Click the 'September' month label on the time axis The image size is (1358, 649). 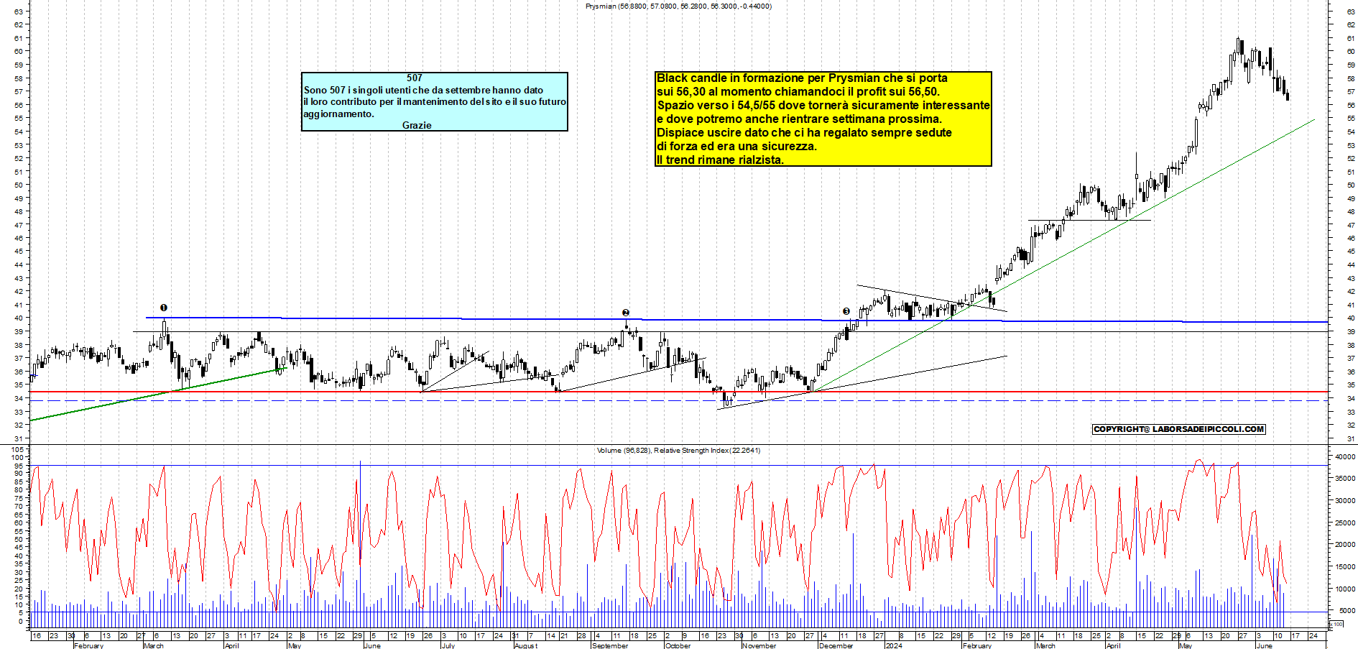coord(610,645)
